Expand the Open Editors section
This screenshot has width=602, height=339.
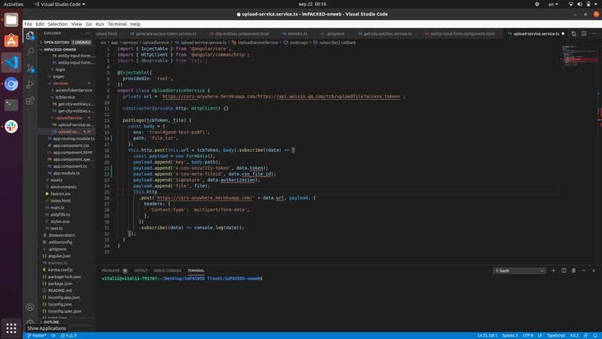click(67, 42)
